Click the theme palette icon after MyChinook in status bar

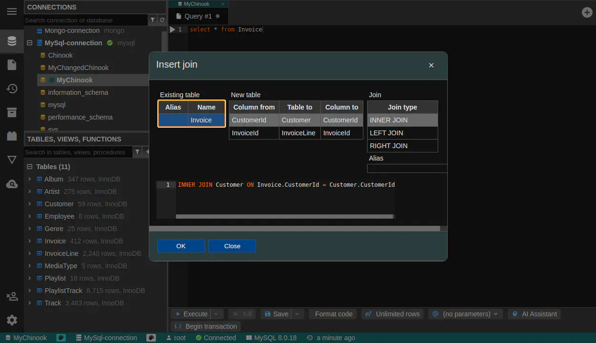61,338
